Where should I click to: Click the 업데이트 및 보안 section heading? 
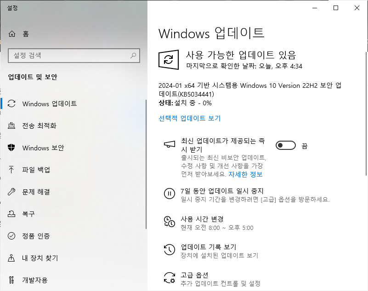(x=33, y=77)
